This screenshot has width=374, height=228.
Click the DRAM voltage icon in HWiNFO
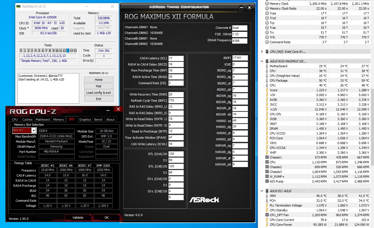click(267, 129)
